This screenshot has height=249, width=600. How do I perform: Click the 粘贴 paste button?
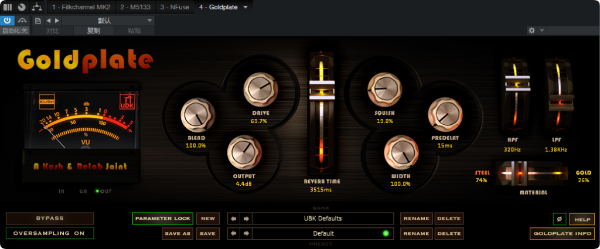pos(134,31)
